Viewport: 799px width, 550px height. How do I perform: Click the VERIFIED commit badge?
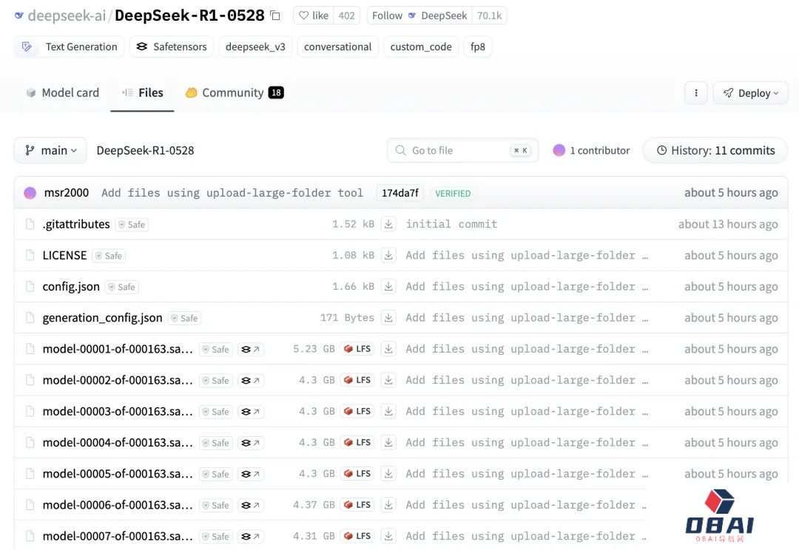(x=453, y=194)
